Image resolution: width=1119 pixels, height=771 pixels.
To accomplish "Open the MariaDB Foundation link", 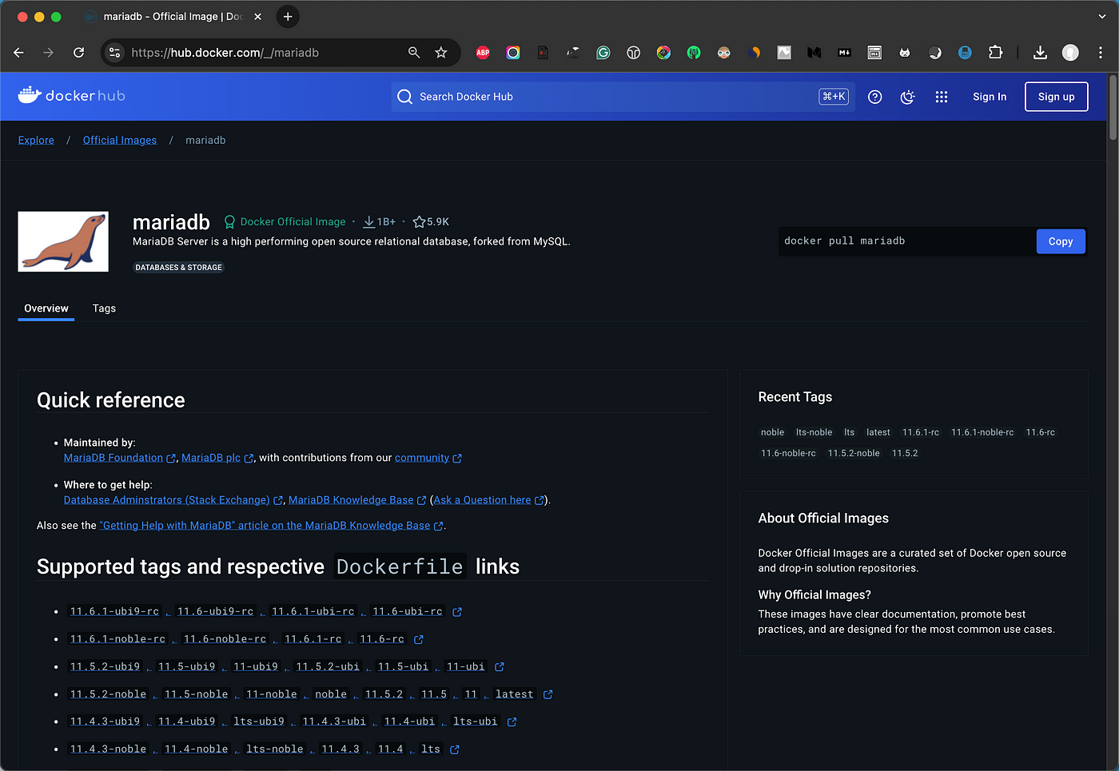I will [113, 458].
